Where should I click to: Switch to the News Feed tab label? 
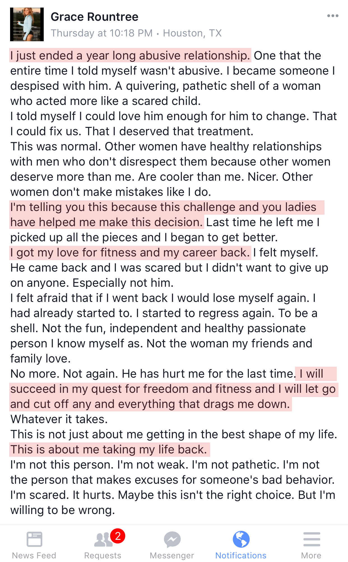tap(34, 555)
